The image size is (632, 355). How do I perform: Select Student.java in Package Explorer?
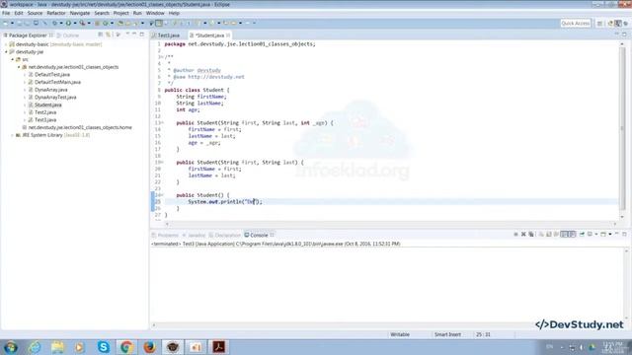(x=48, y=105)
